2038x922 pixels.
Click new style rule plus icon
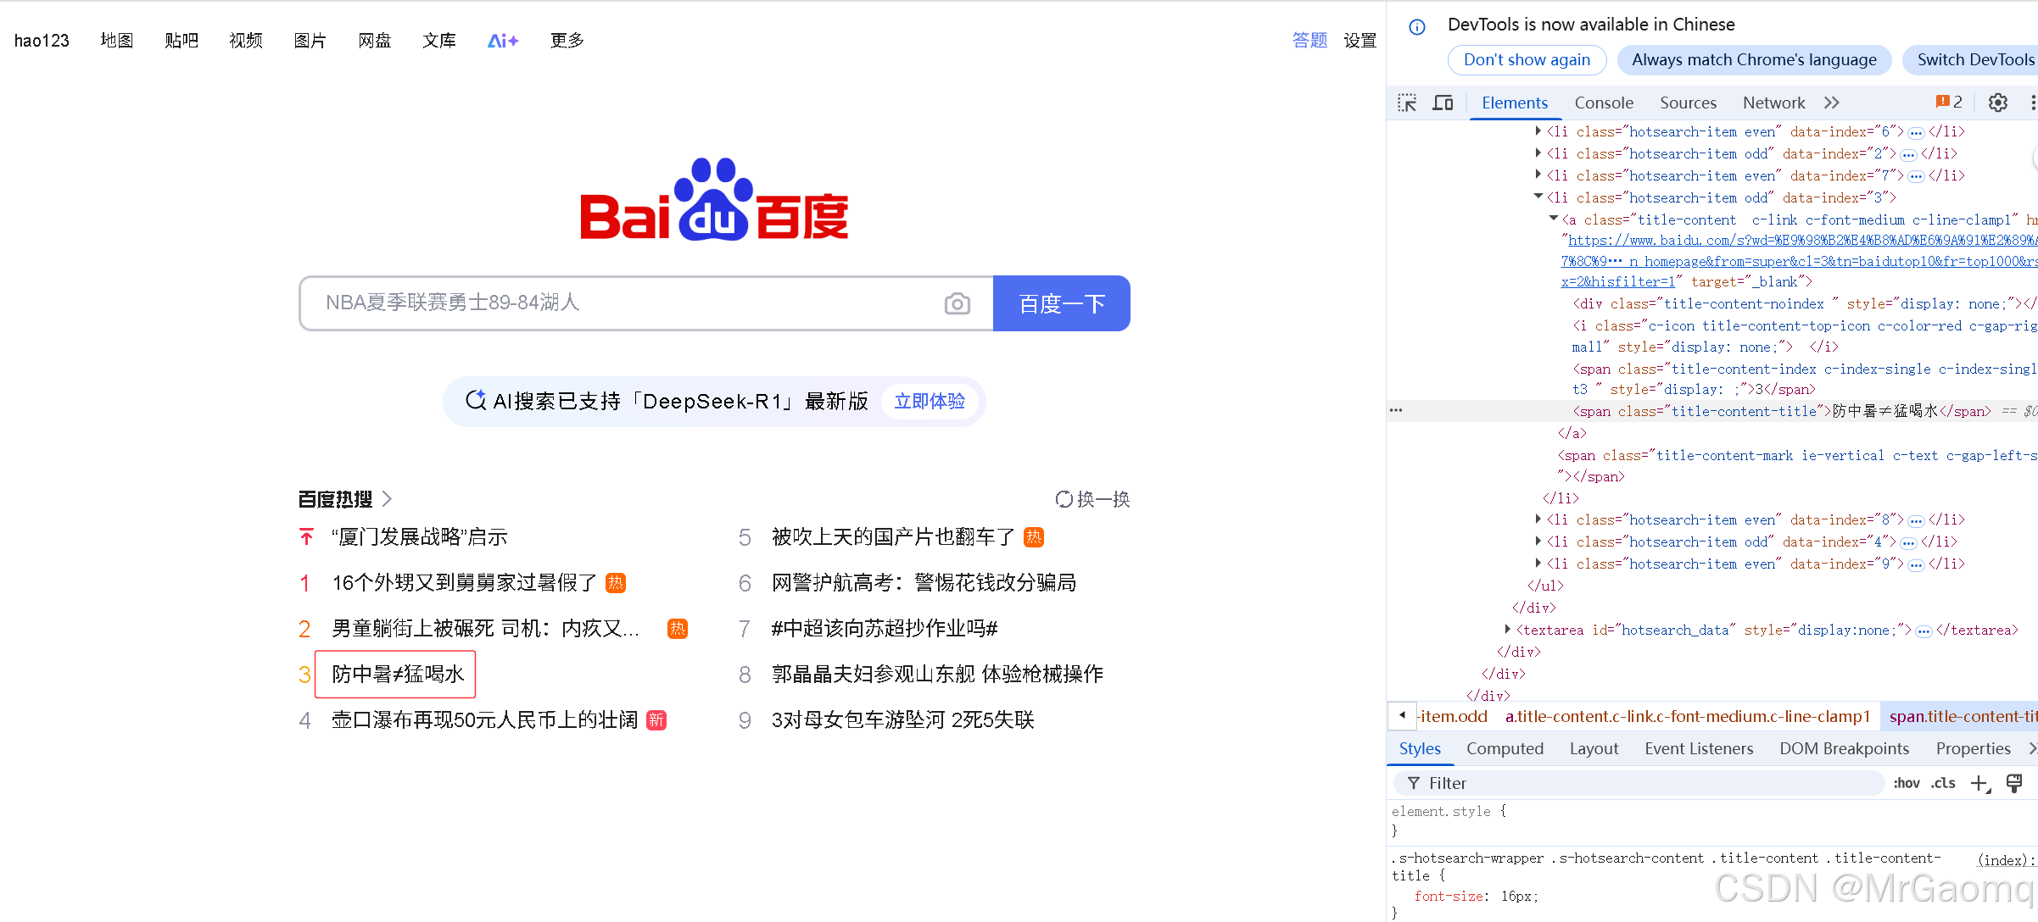pos(1979,783)
